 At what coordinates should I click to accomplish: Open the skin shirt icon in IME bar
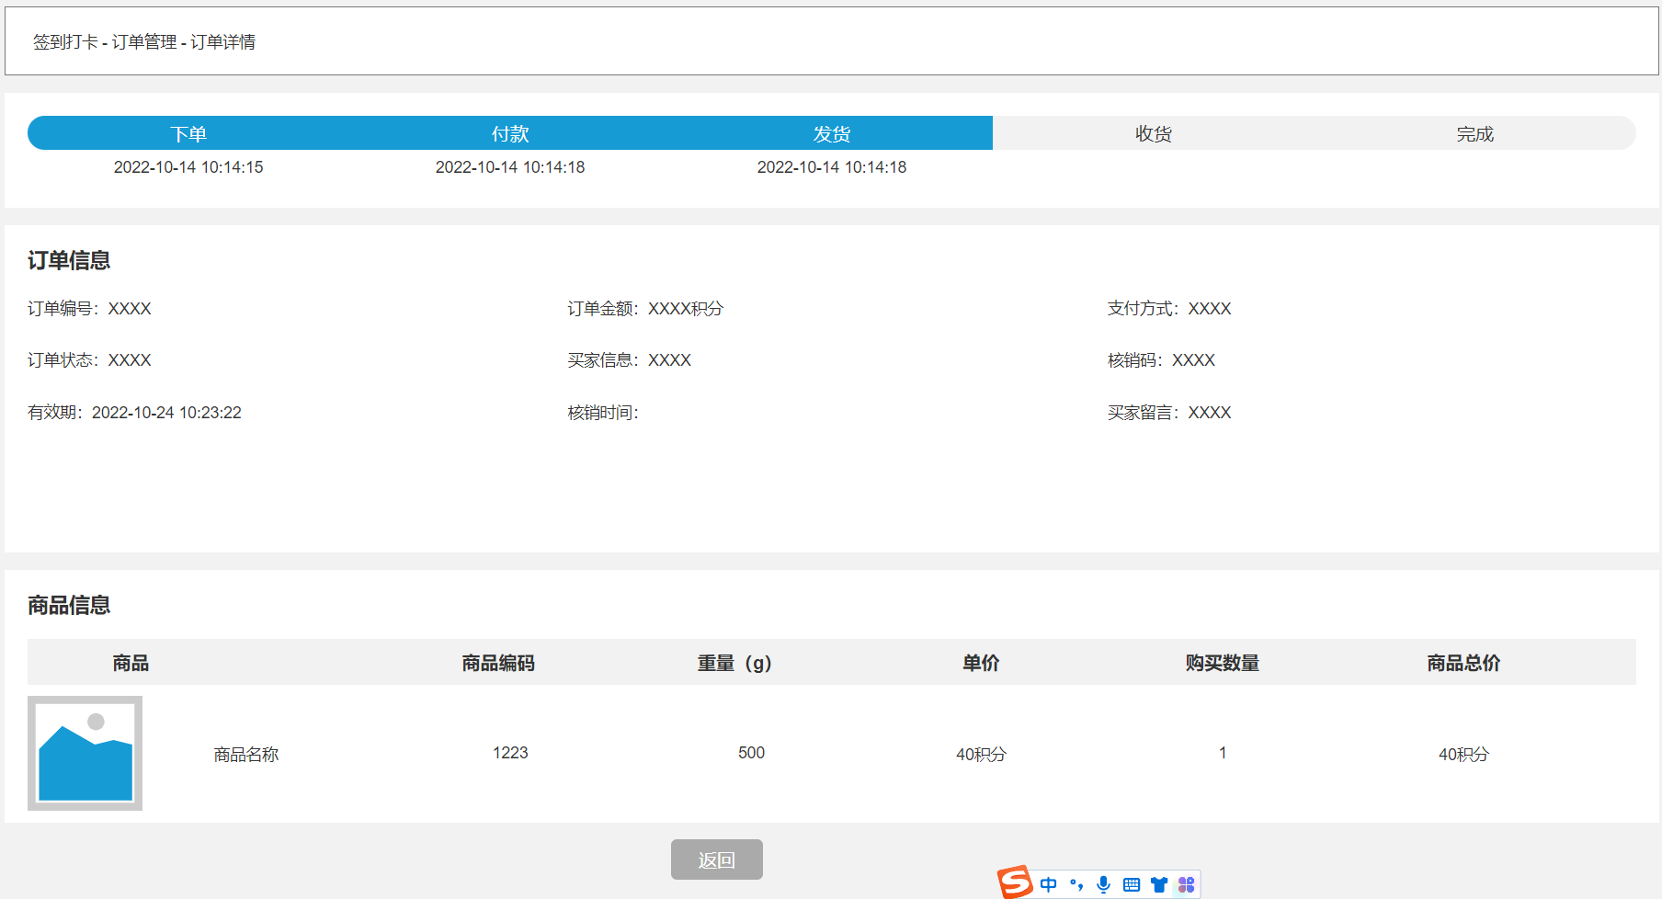(1159, 884)
